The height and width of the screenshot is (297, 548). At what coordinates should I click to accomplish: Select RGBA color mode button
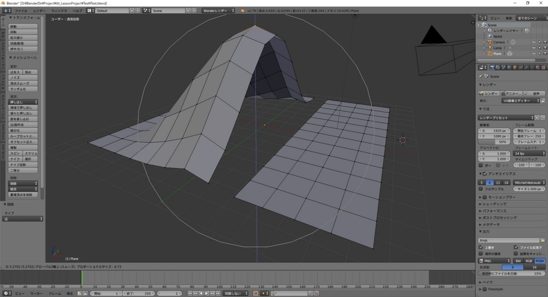[540, 261]
